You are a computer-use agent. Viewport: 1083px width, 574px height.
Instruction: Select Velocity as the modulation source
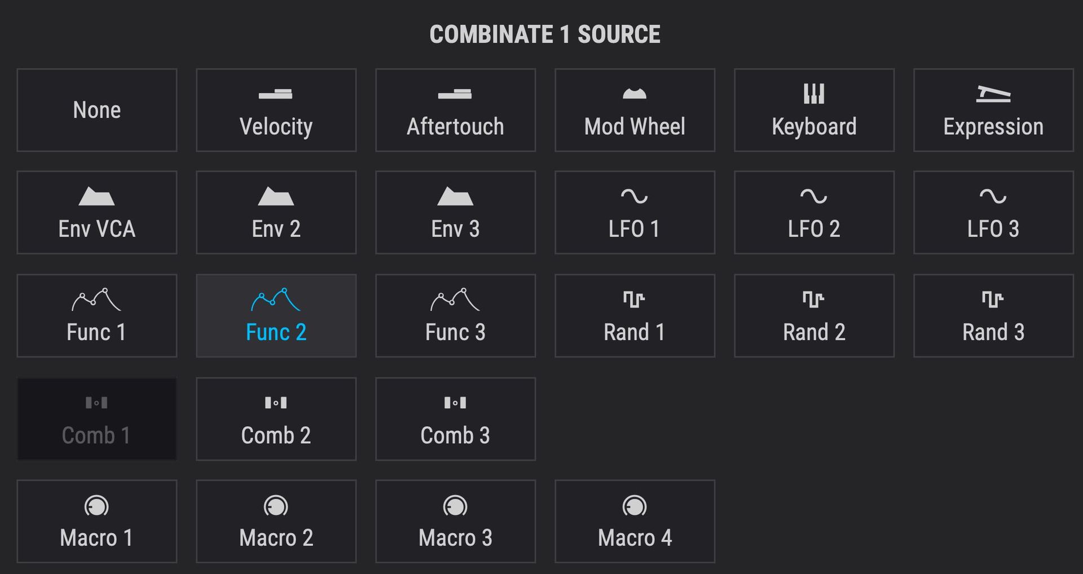276,110
